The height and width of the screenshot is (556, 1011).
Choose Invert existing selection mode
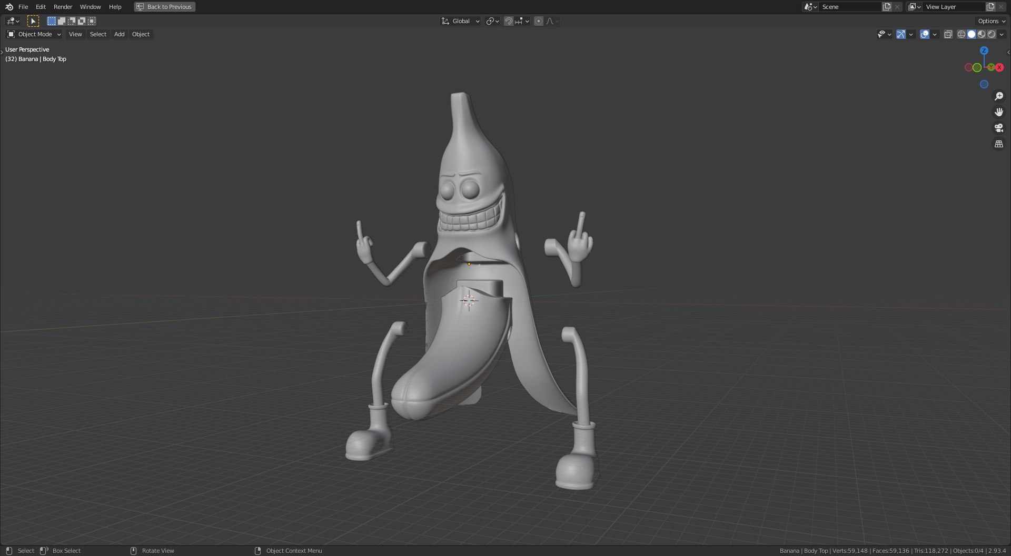(82, 21)
